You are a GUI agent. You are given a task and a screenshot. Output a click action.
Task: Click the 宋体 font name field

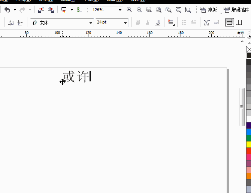point(59,23)
